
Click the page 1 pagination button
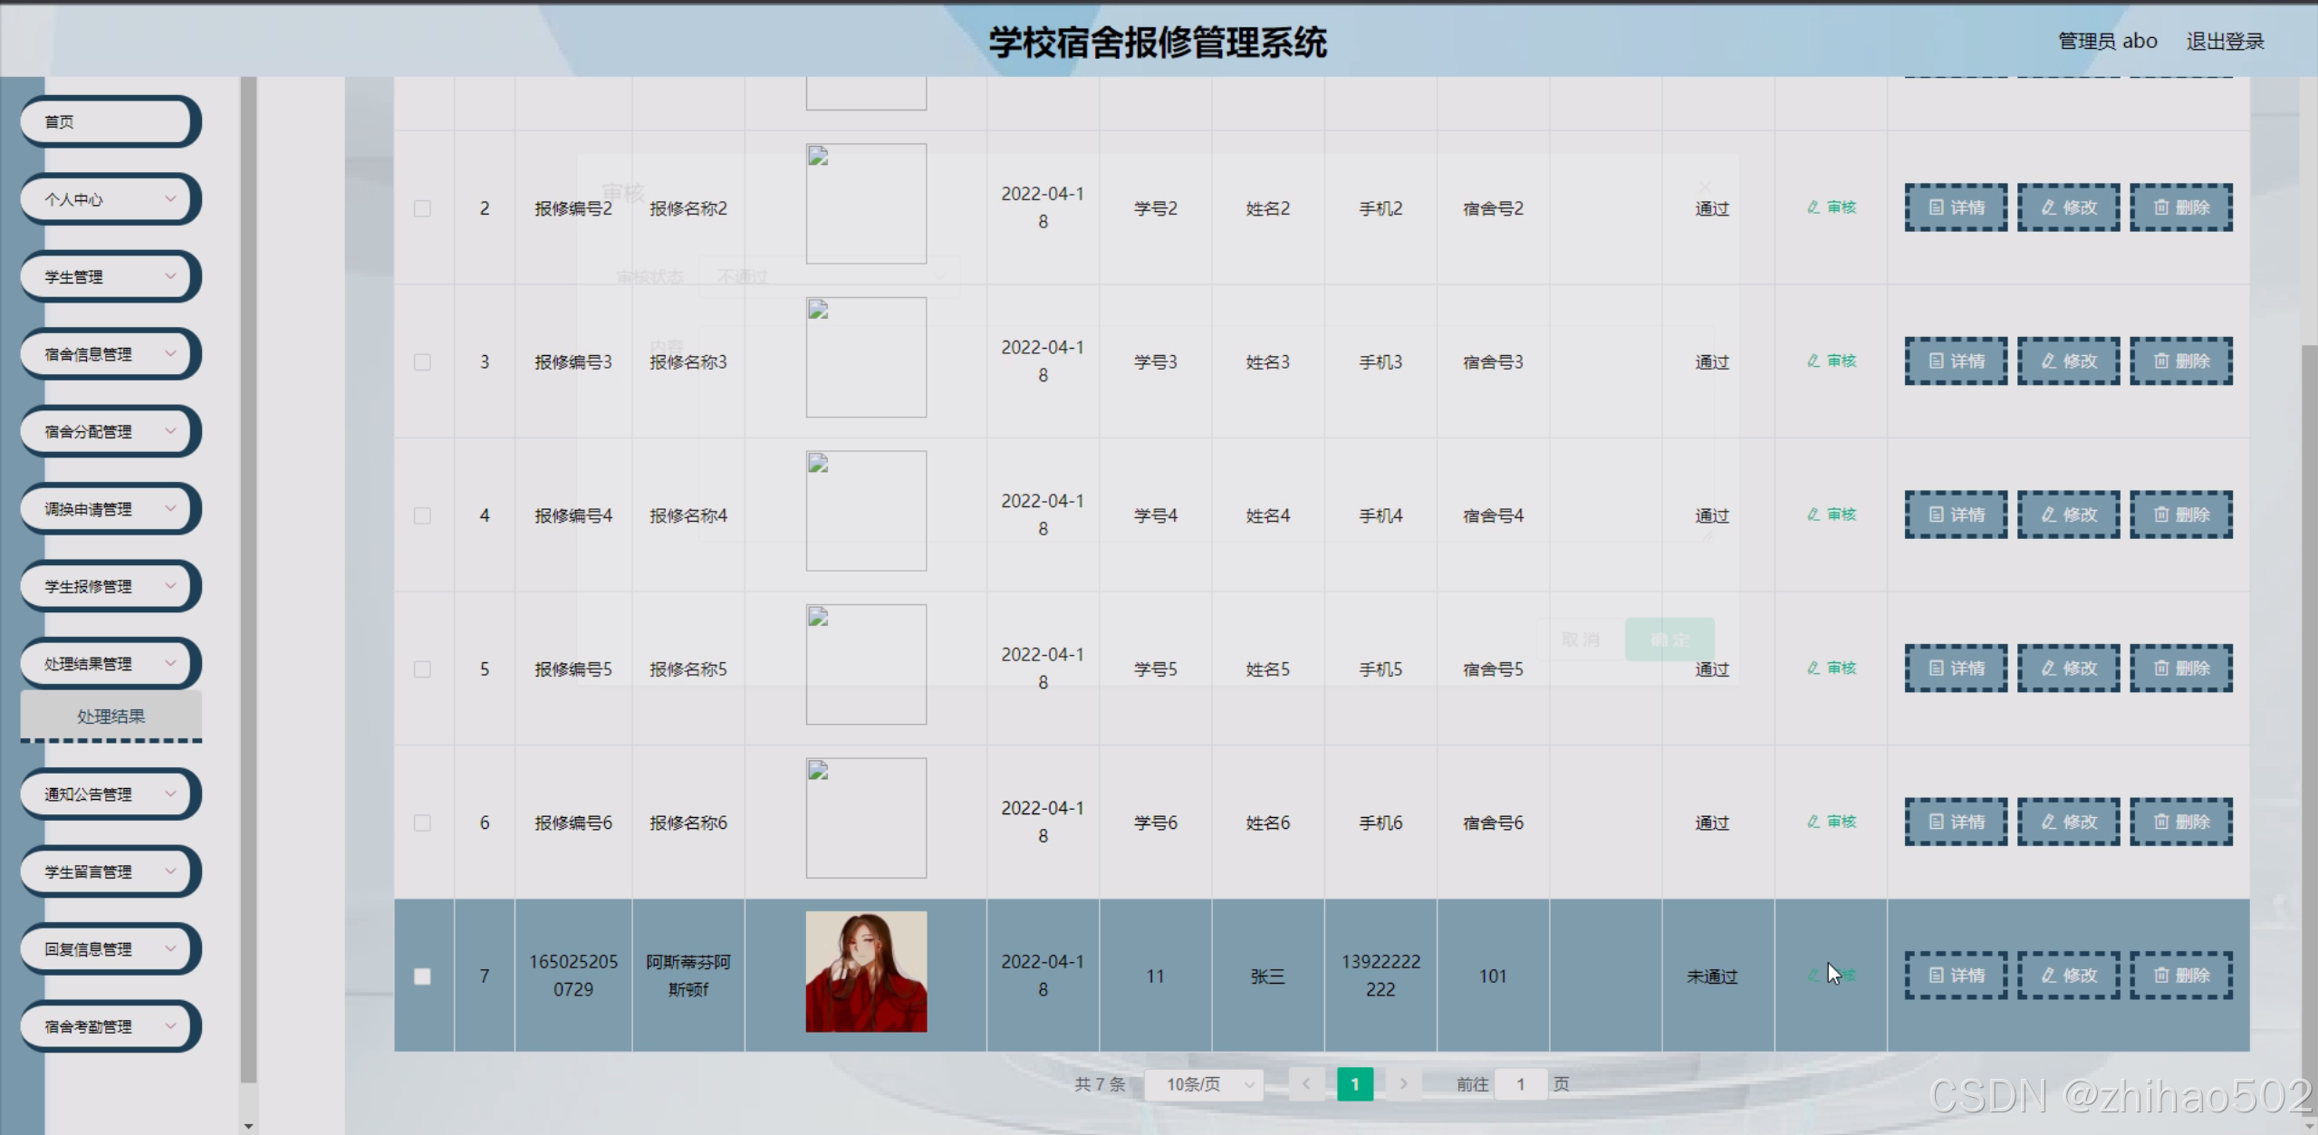pyautogui.click(x=1354, y=1084)
